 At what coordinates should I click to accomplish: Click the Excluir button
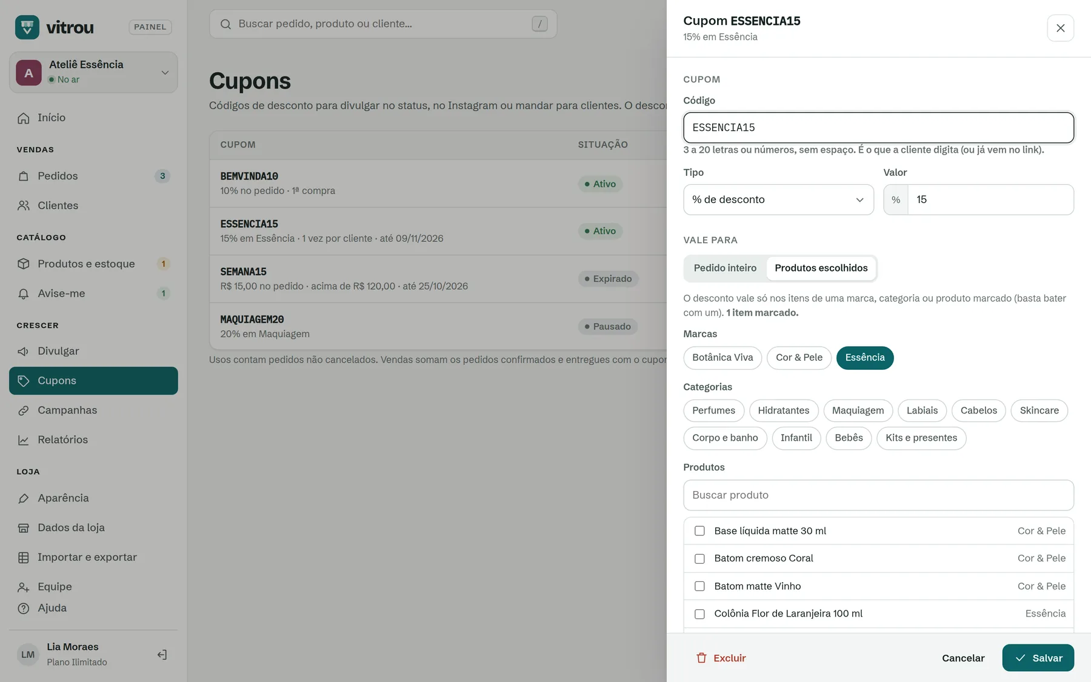tap(721, 658)
